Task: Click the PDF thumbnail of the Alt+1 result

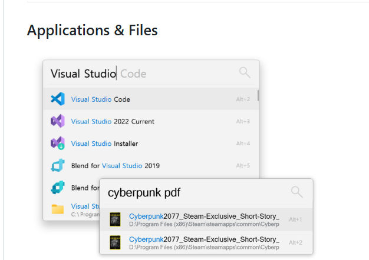Action: (116, 219)
